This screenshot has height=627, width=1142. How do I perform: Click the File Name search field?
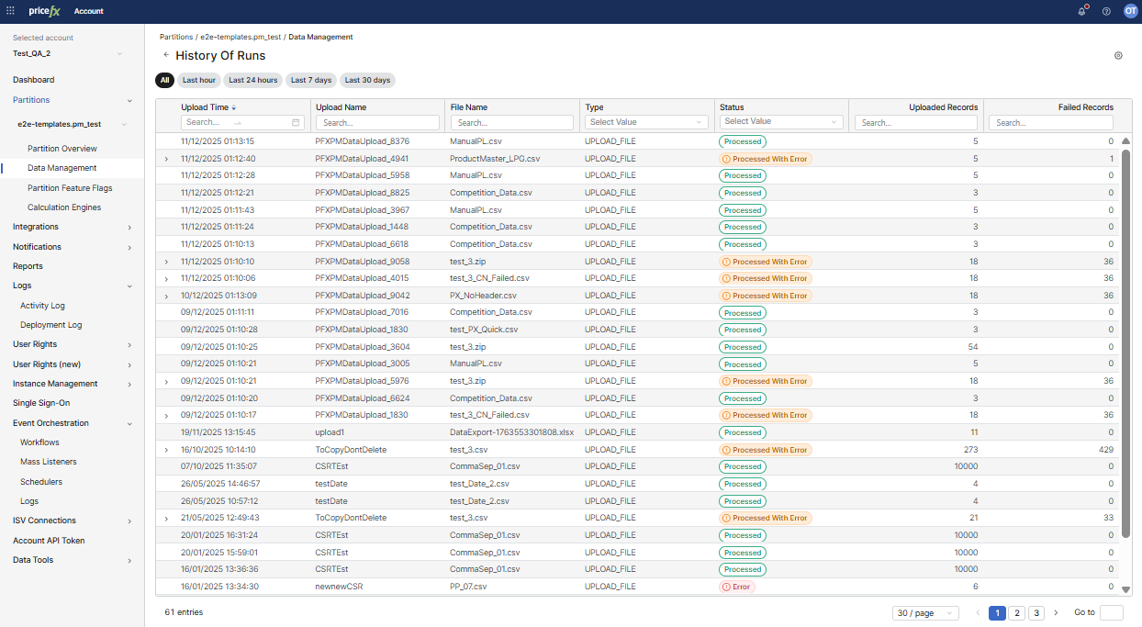pos(512,122)
